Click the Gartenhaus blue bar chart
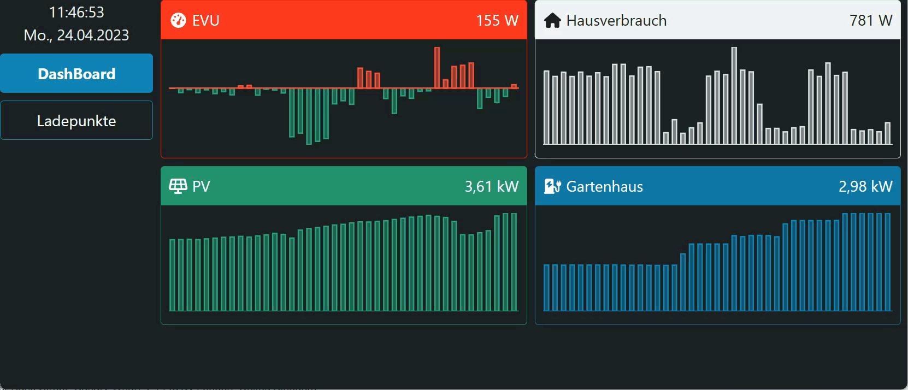 [717, 262]
